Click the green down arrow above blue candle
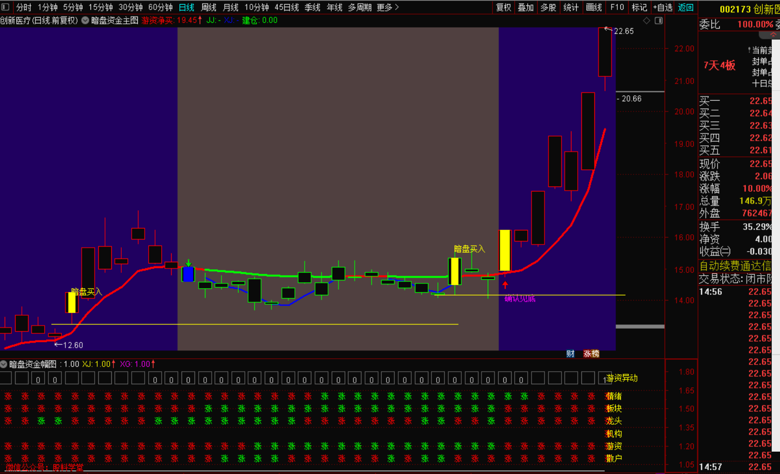Image resolution: width=780 pixels, height=474 pixels. (188, 263)
